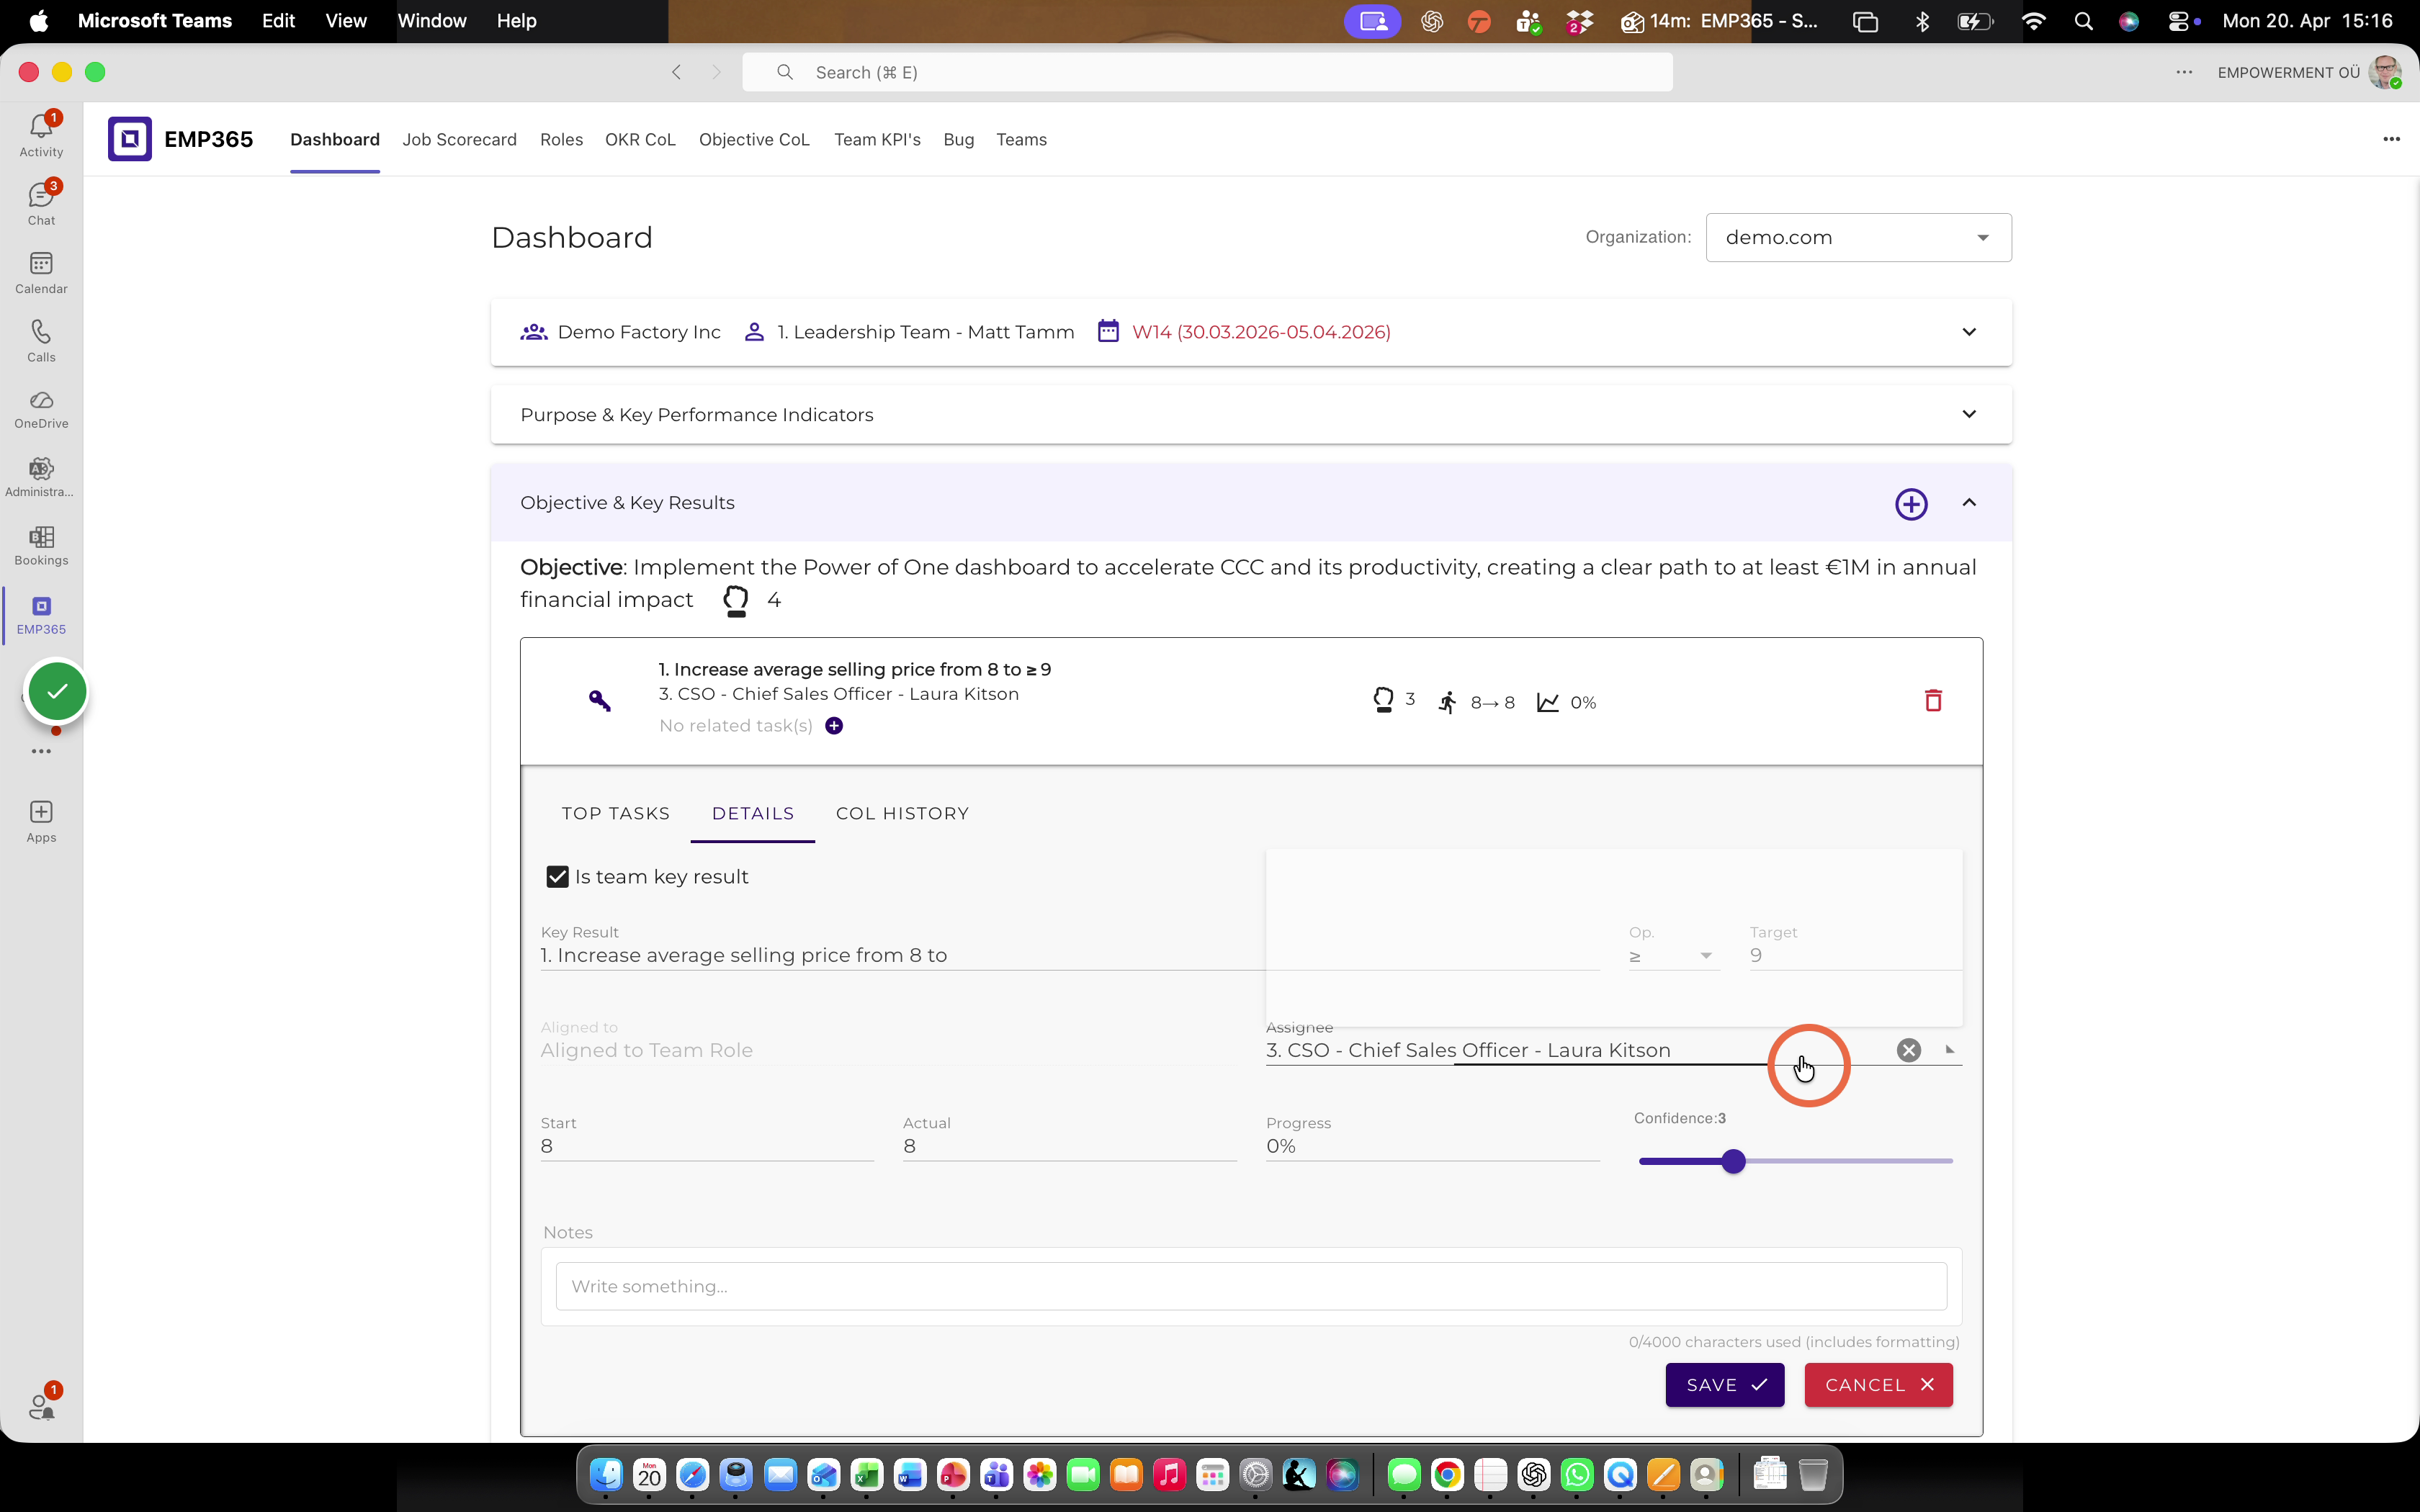2420x1512 pixels.
Task: Open the OKR CoL tab
Action: [x=640, y=140]
